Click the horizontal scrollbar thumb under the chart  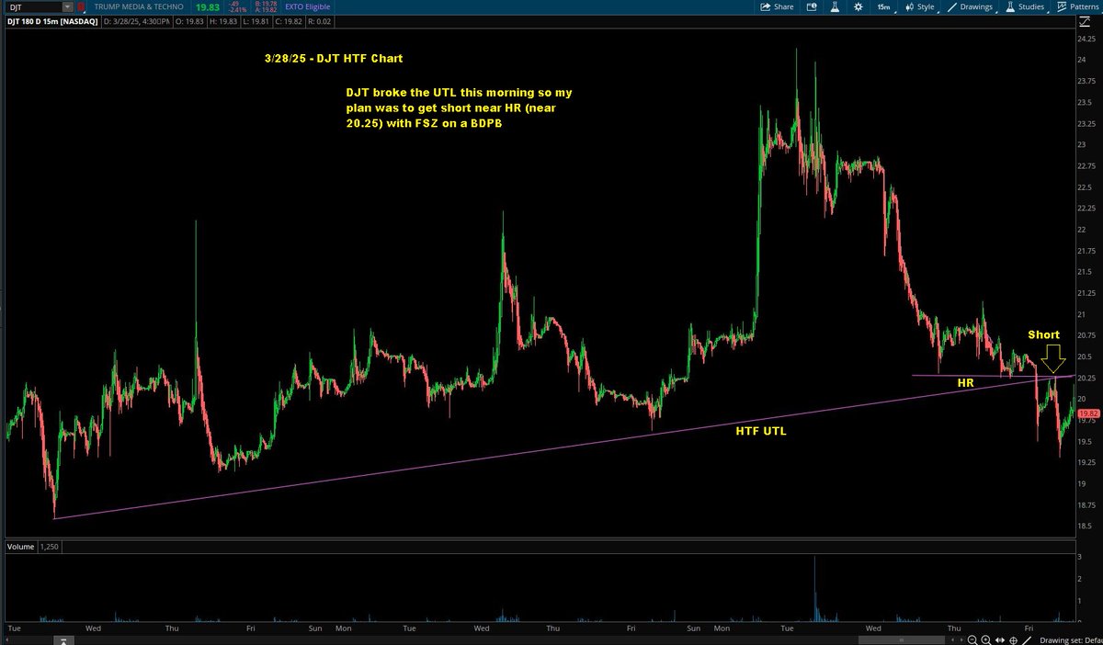[902, 640]
